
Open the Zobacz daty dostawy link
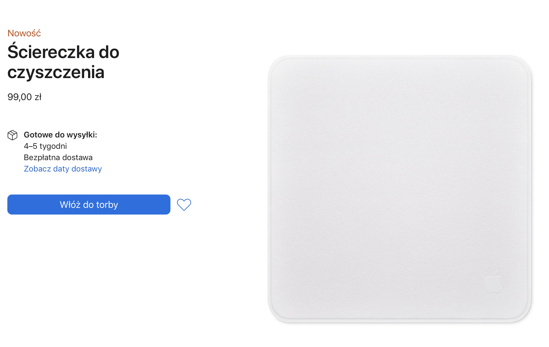click(63, 169)
